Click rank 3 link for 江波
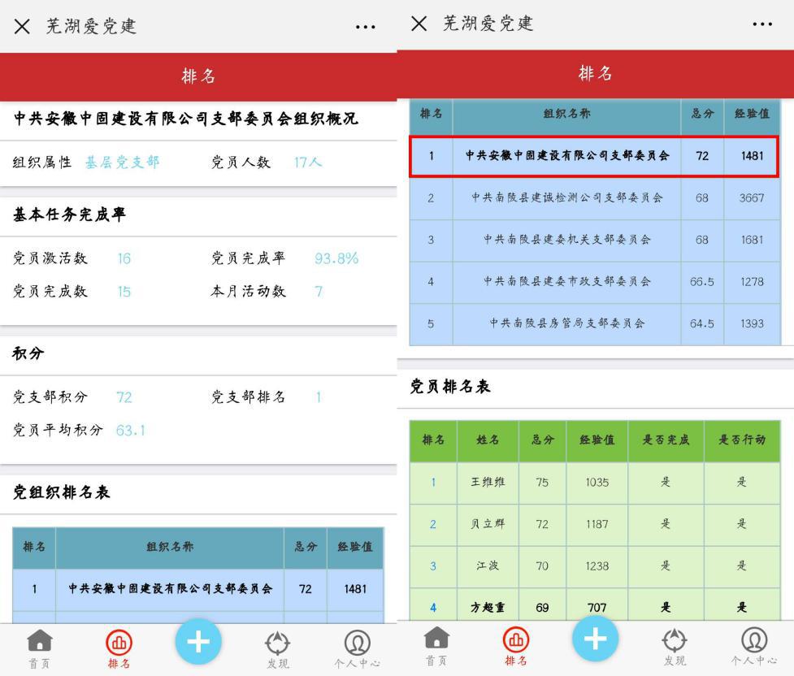794x676 pixels. [433, 565]
